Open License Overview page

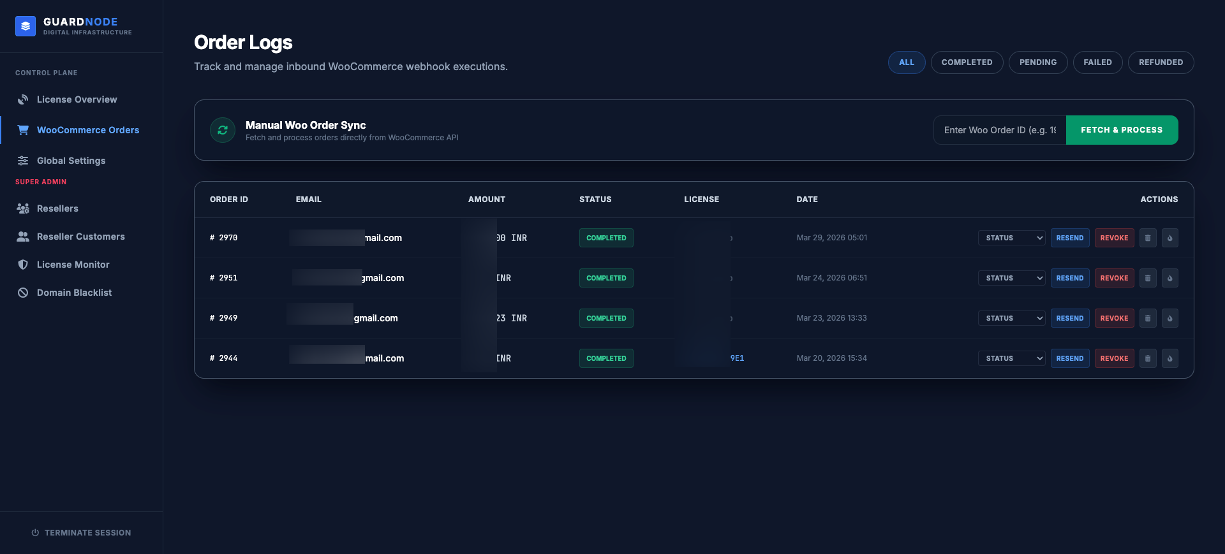click(x=77, y=99)
